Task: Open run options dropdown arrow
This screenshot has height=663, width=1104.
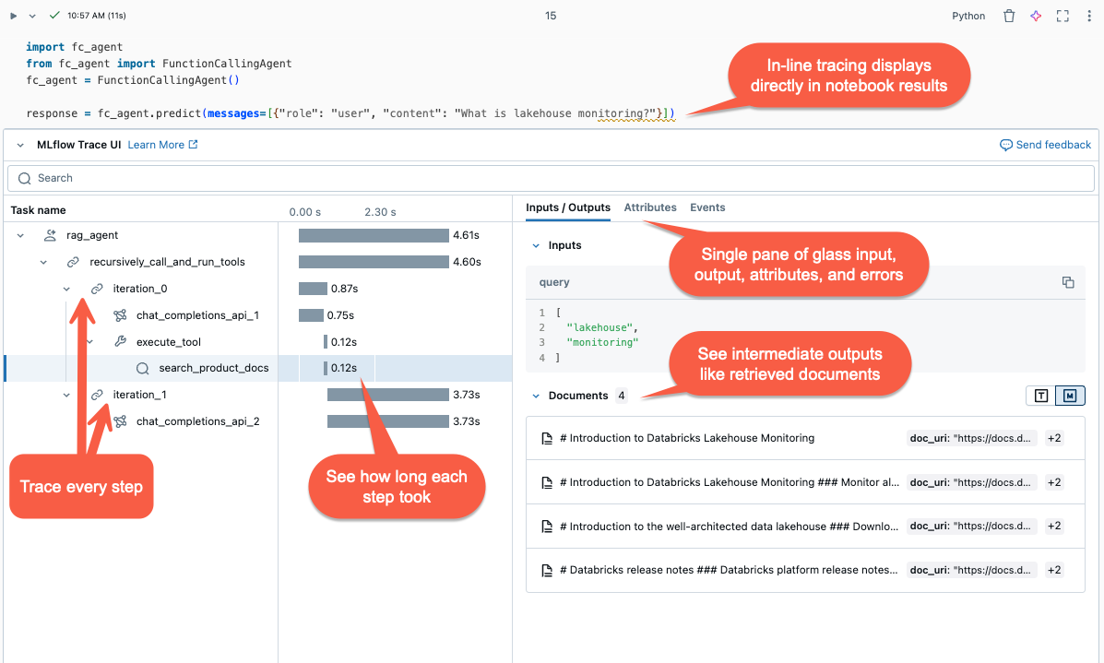Action: point(32,16)
